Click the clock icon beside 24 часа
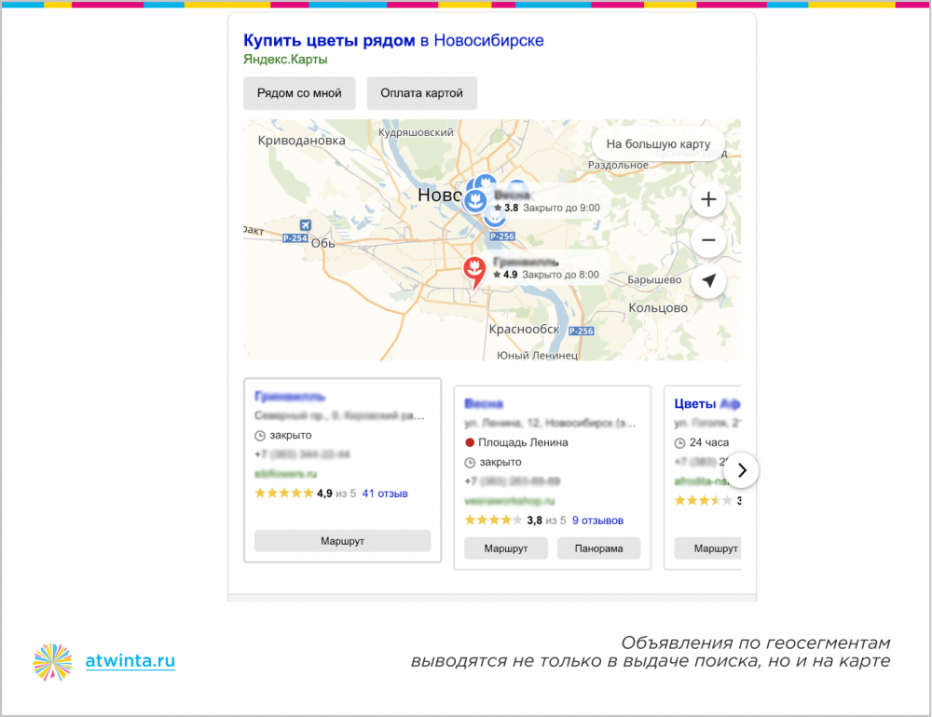 coord(680,443)
